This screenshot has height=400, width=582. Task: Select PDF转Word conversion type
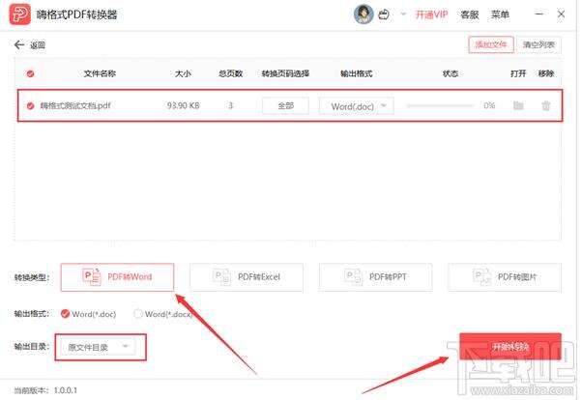point(117,277)
